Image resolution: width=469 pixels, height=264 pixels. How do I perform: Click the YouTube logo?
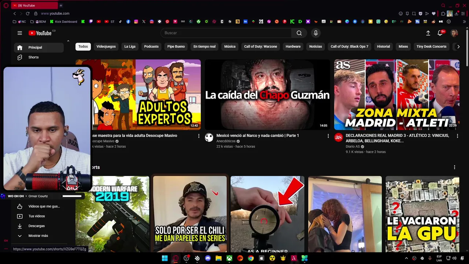tap(40, 33)
